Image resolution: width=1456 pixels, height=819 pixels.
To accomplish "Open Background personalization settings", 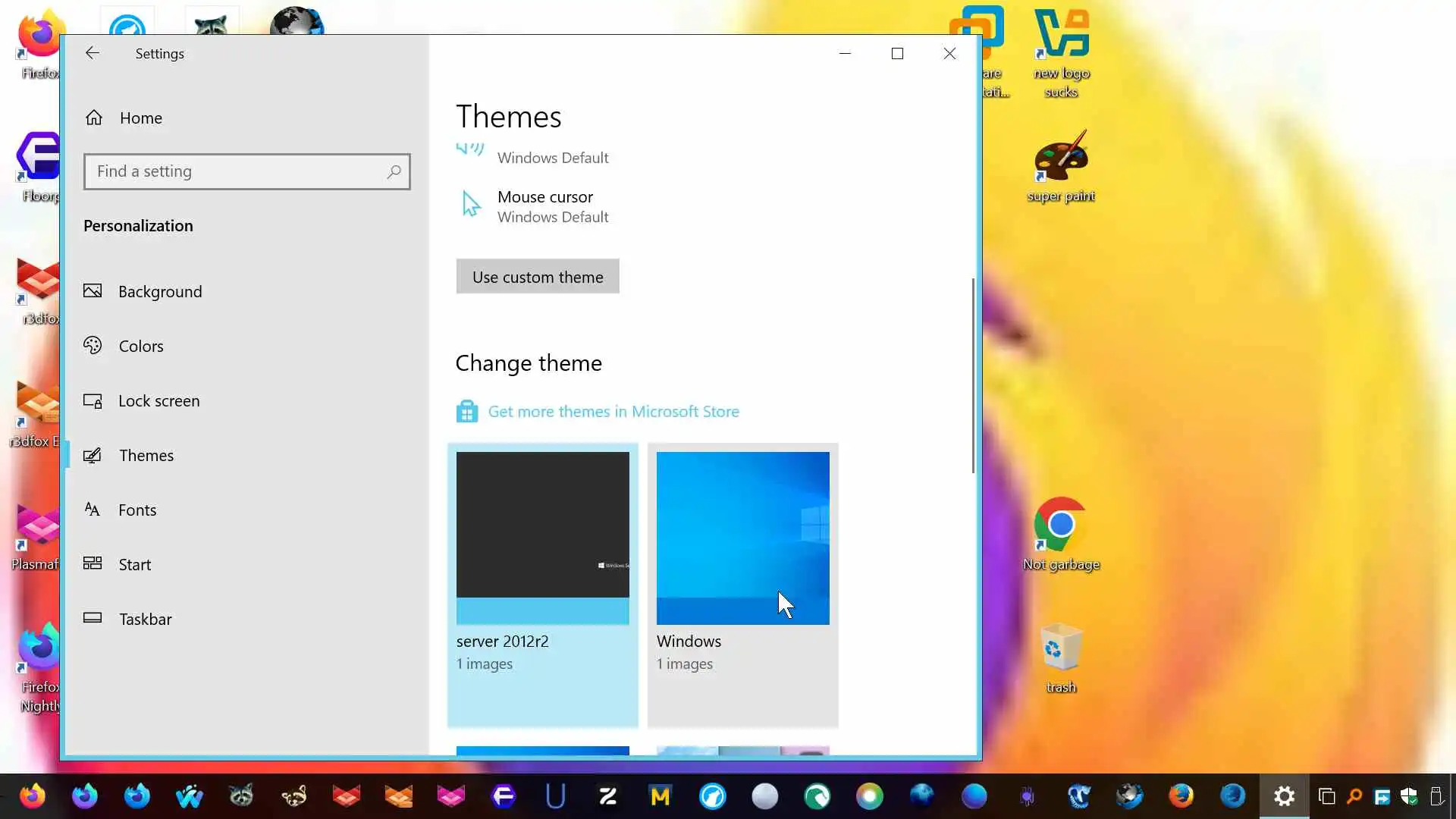I will (x=159, y=291).
